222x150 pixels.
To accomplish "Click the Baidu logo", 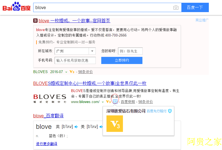I will (16, 7).
